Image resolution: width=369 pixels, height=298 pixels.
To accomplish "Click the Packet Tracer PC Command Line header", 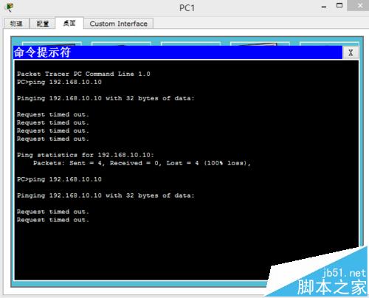I will pyautogui.click(x=83, y=74).
